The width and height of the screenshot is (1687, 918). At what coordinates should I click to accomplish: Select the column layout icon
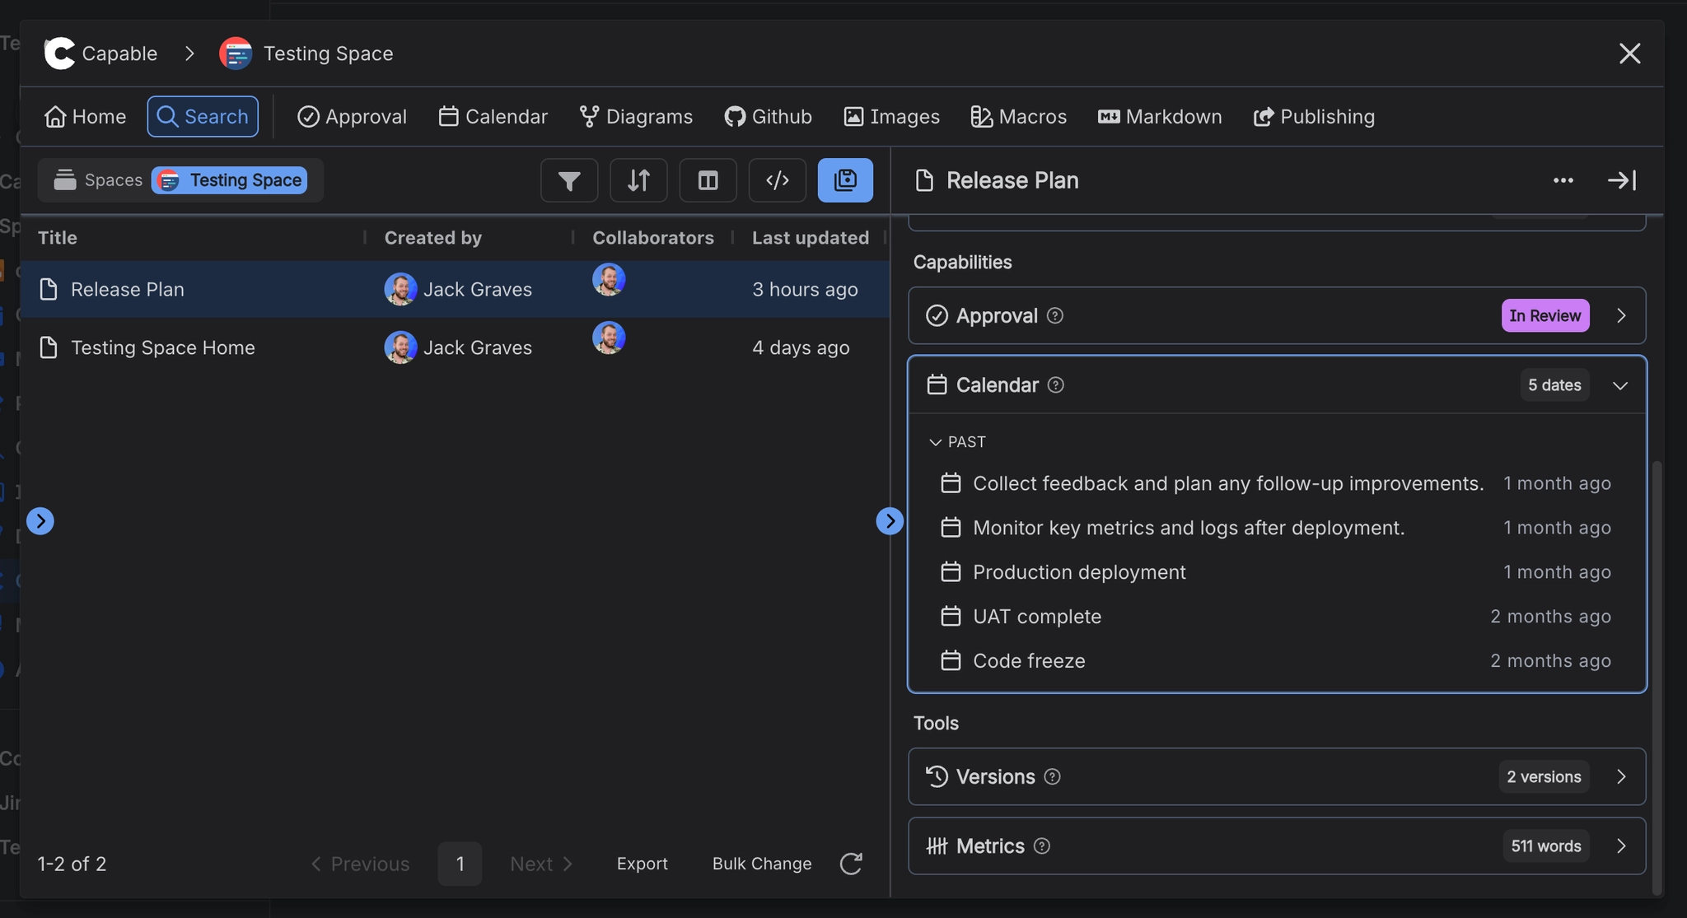(708, 180)
